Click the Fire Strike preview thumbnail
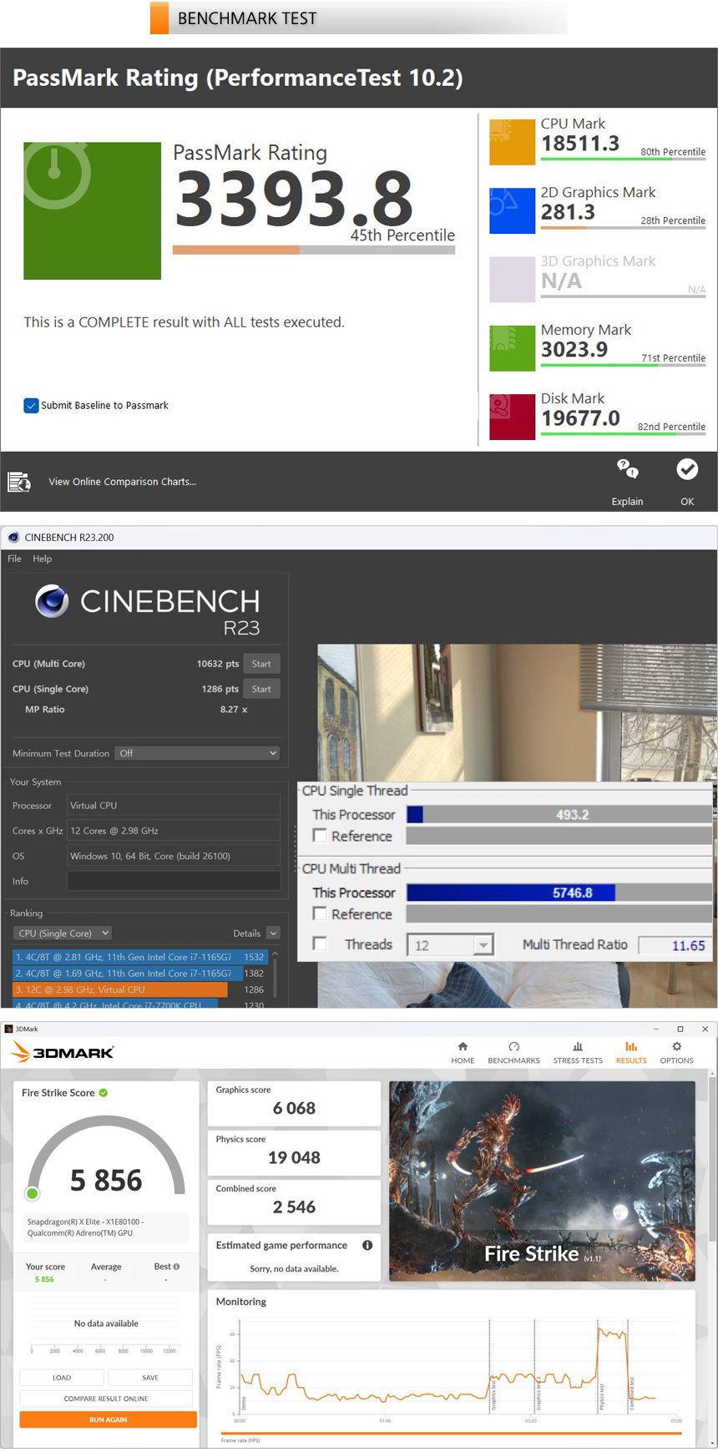 pos(542,1181)
